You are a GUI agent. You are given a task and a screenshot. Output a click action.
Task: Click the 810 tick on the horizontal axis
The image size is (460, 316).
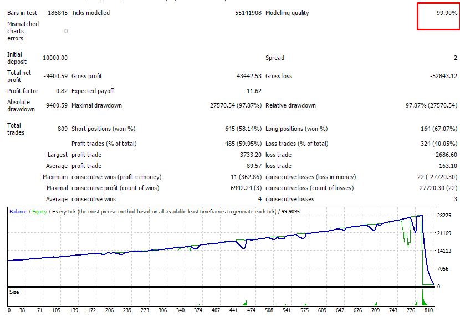coord(428,310)
